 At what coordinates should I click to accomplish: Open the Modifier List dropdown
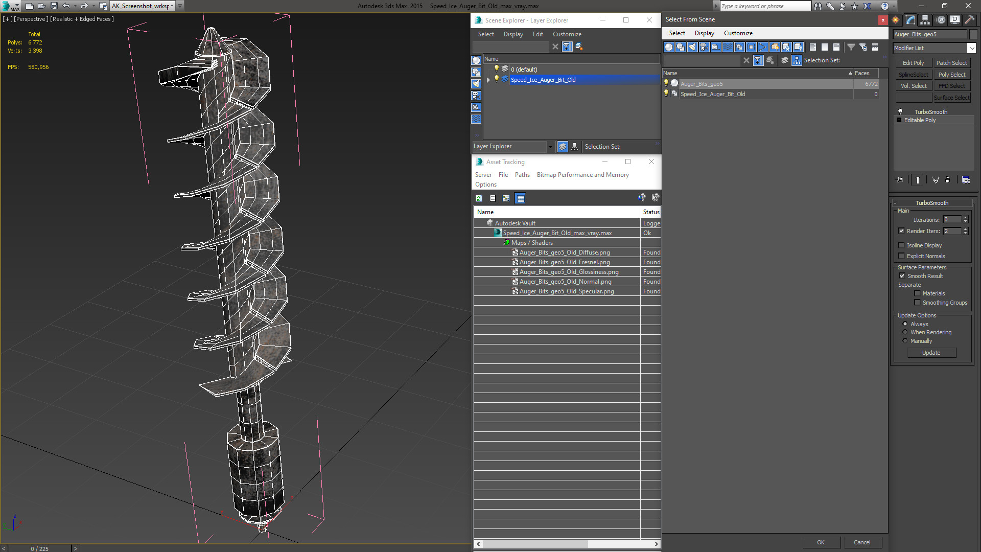pyautogui.click(x=971, y=48)
